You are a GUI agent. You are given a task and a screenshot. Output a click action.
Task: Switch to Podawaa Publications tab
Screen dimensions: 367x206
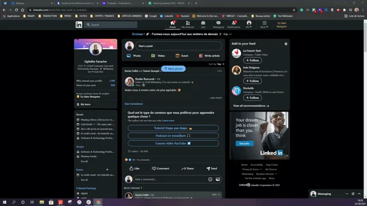[123, 3]
